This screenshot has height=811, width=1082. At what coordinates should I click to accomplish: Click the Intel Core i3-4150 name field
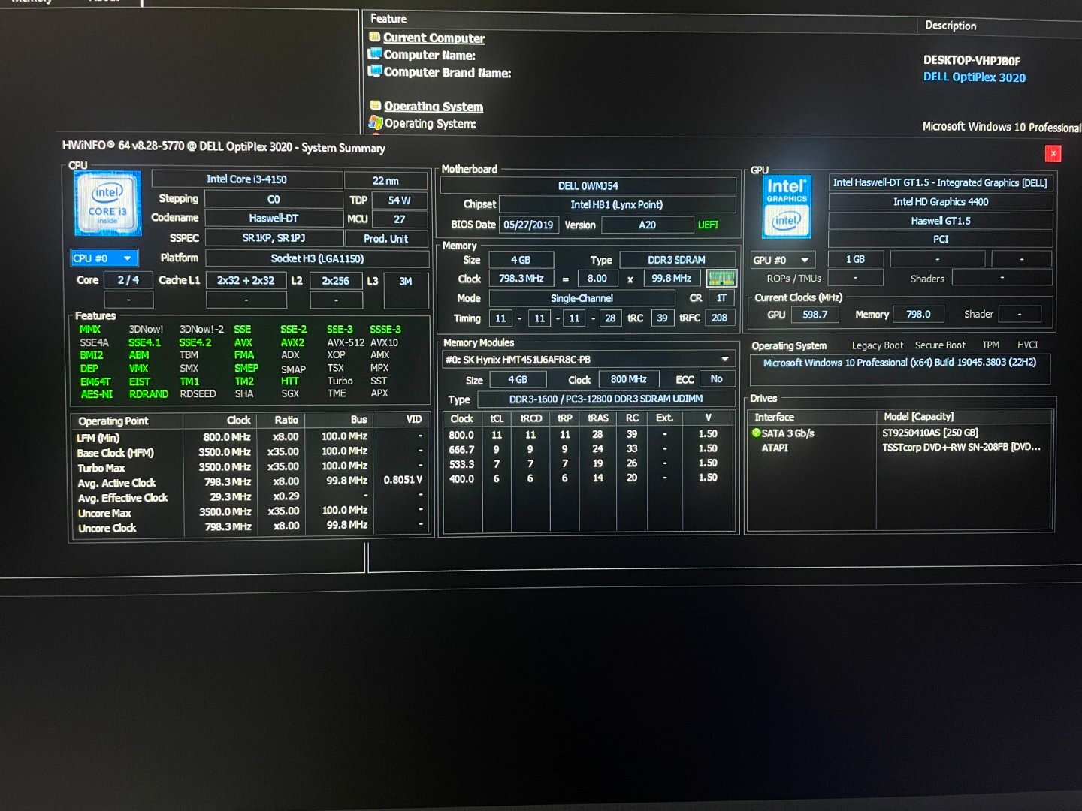(246, 179)
